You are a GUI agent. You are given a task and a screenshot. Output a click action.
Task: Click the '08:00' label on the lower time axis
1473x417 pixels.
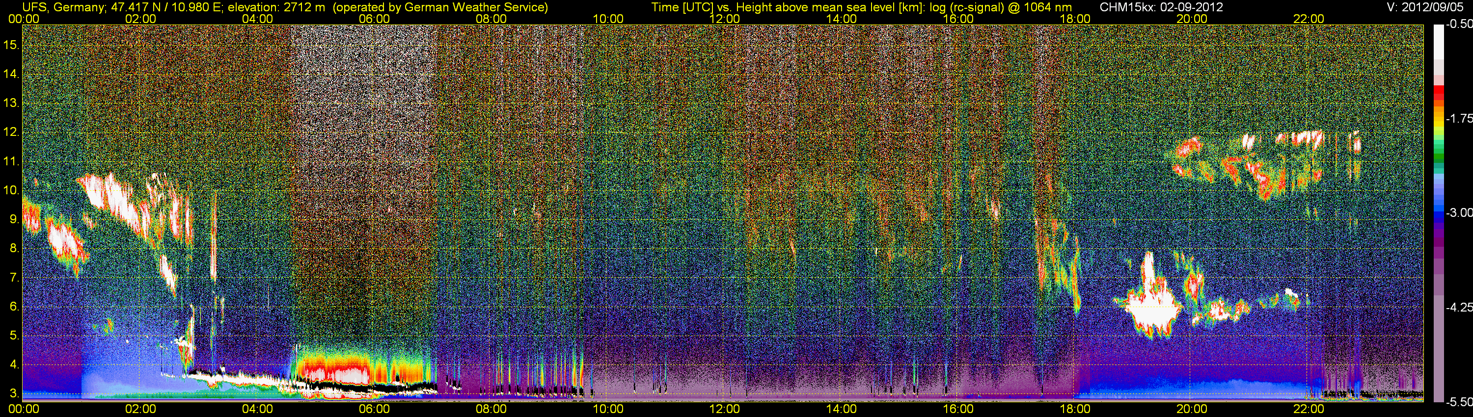click(491, 409)
